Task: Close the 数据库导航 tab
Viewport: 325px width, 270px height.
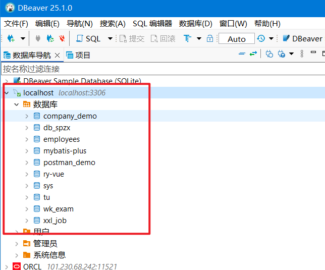Action: point(58,56)
